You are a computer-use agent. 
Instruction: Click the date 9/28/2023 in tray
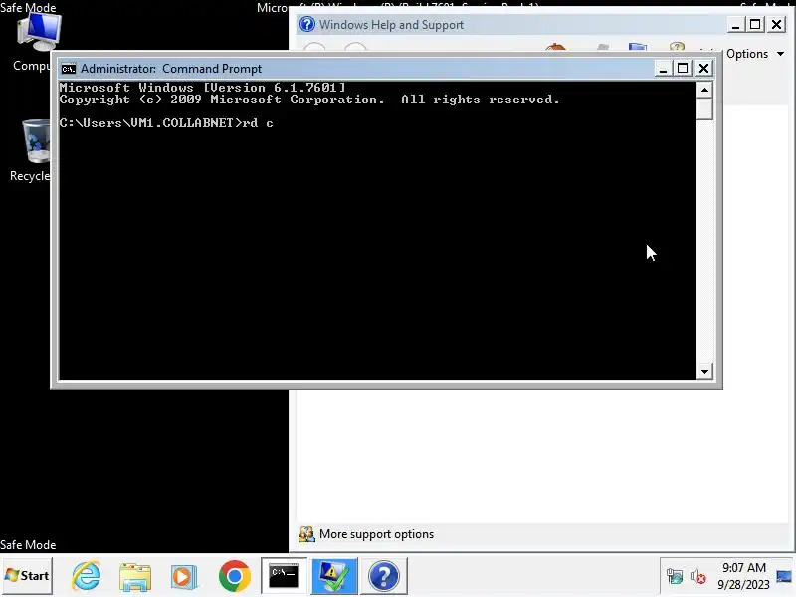coord(743,584)
